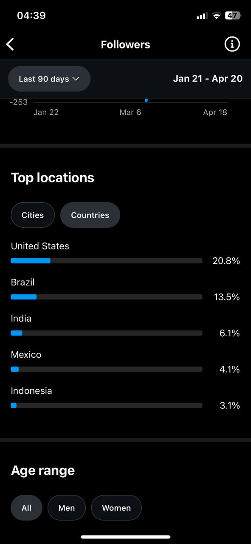This screenshot has width=251, height=544.
Task: Tap the Wi-Fi status icon
Action: 217,16
